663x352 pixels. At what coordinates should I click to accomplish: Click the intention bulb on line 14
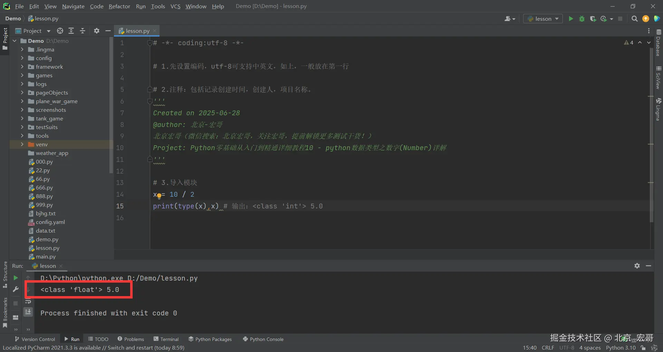(159, 196)
